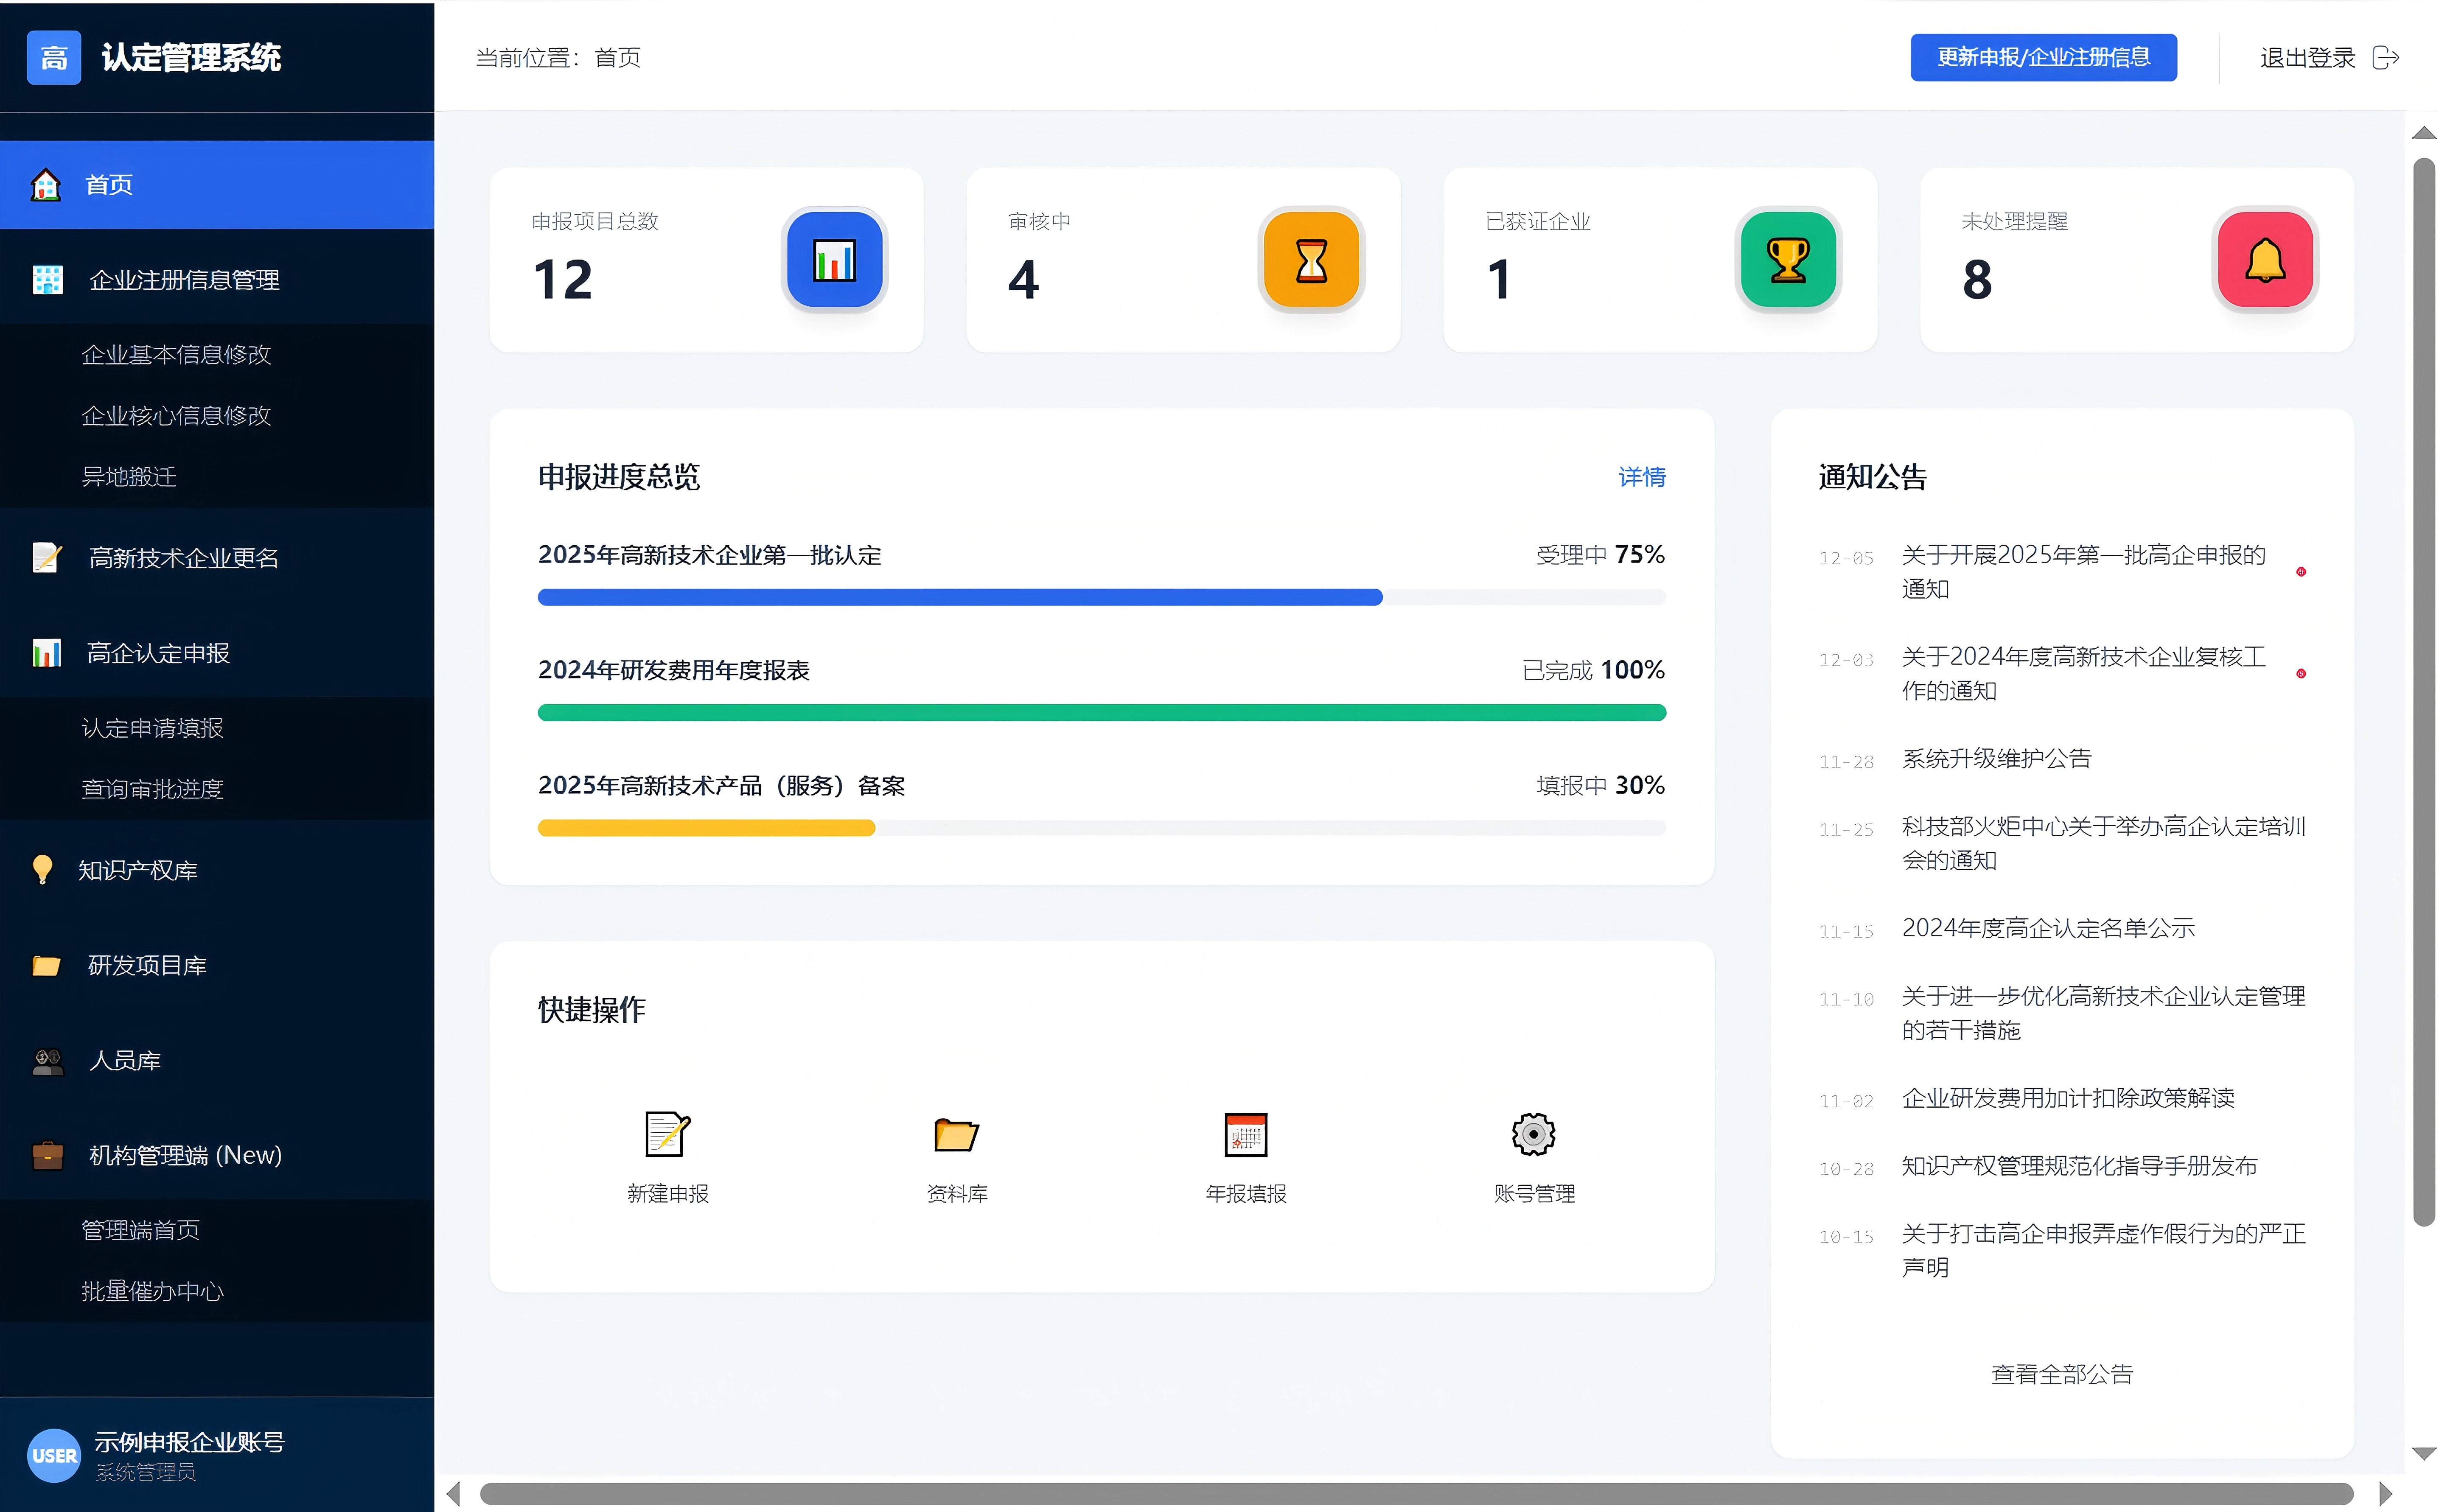This screenshot has width=2439, height=1512.
Task: Select 查询审批进度 submenu item
Action: 152,789
